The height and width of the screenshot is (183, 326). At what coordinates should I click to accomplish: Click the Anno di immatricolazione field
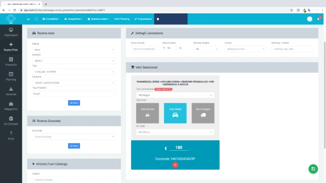pos(144,49)
